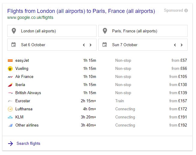
Task: Select the British Airways from £139 row
Action: click(x=97, y=93)
